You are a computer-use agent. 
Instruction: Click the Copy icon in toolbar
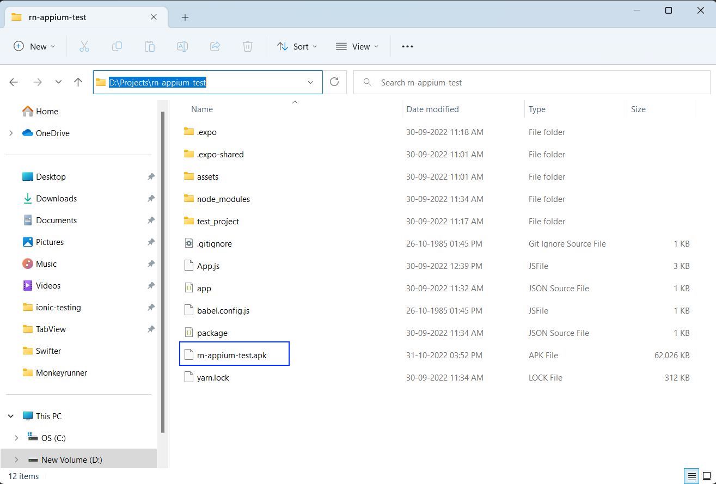117,47
